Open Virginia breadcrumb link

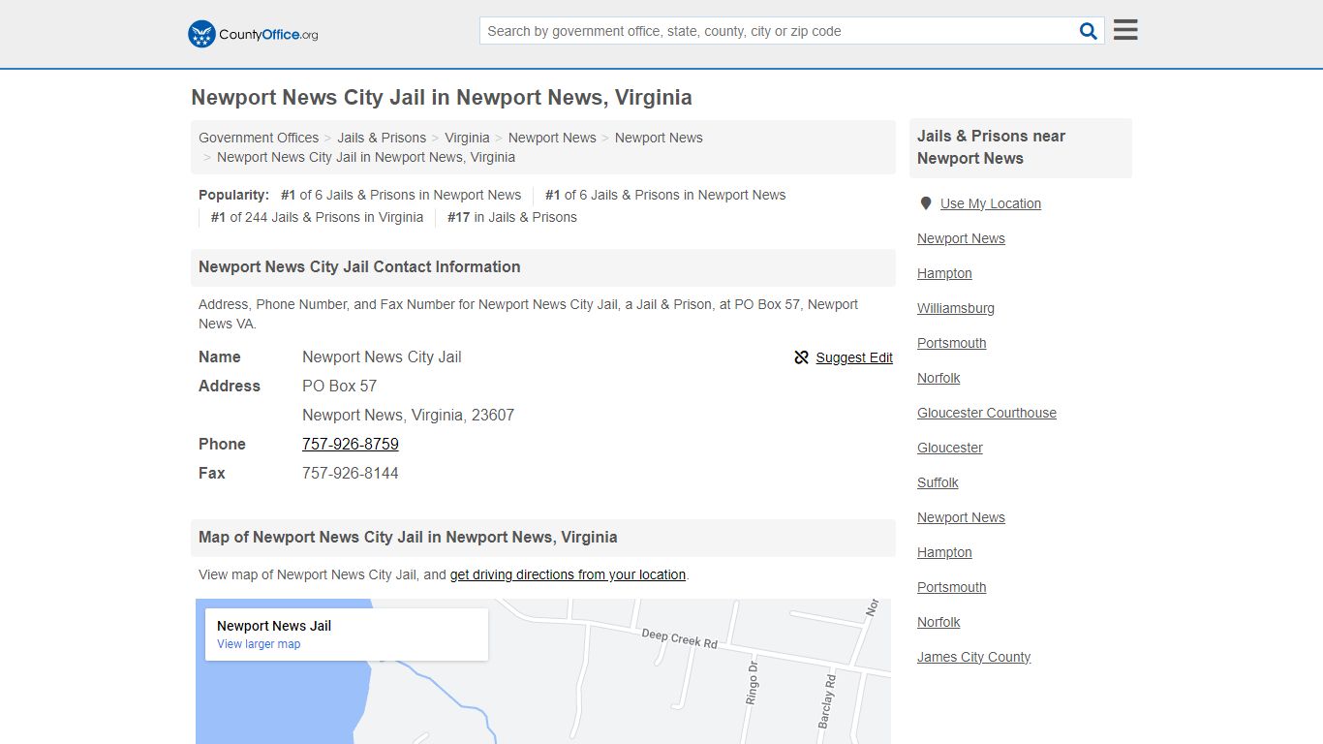pos(467,138)
